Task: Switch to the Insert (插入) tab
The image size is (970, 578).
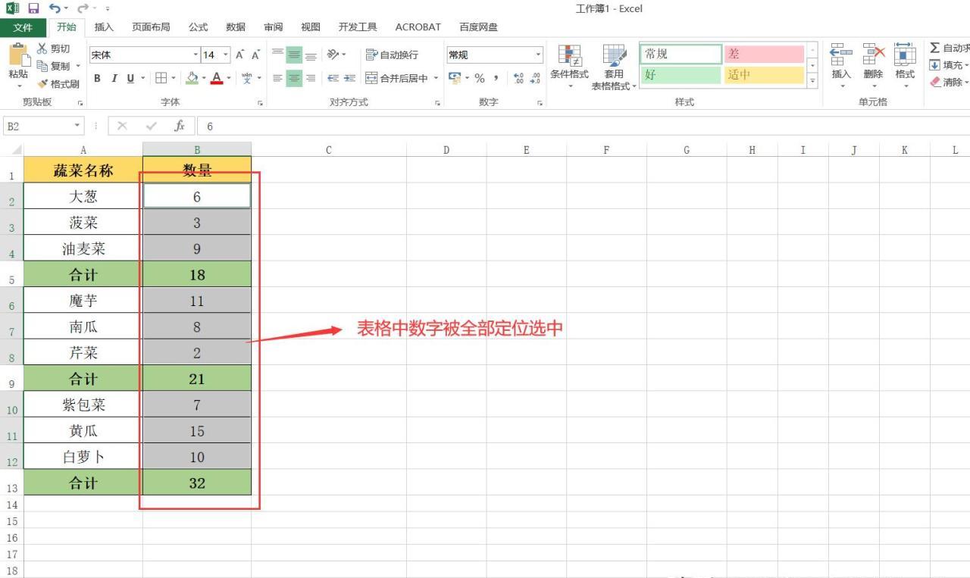Action: (104, 27)
